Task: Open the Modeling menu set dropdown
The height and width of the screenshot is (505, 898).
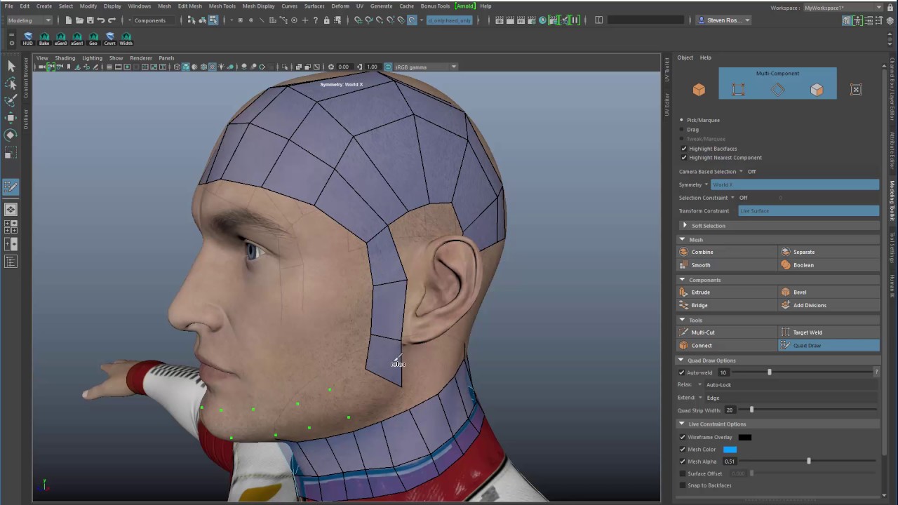Action: (28, 20)
